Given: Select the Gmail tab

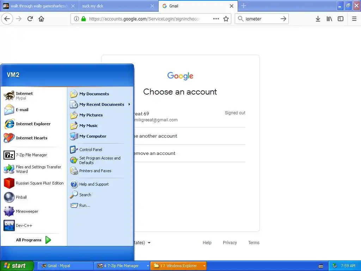Looking at the screenshot, I should (198, 6).
